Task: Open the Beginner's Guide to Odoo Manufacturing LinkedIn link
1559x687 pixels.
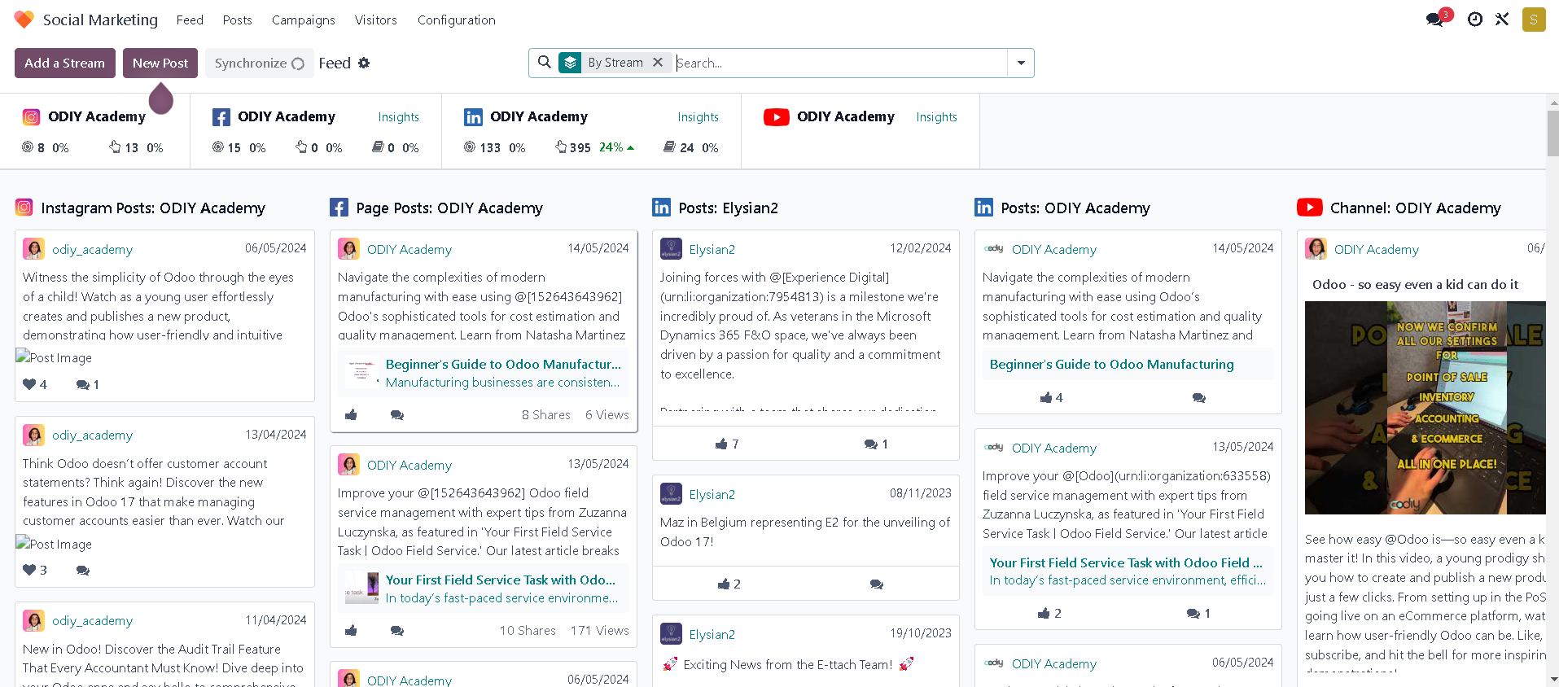Action: point(1111,364)
